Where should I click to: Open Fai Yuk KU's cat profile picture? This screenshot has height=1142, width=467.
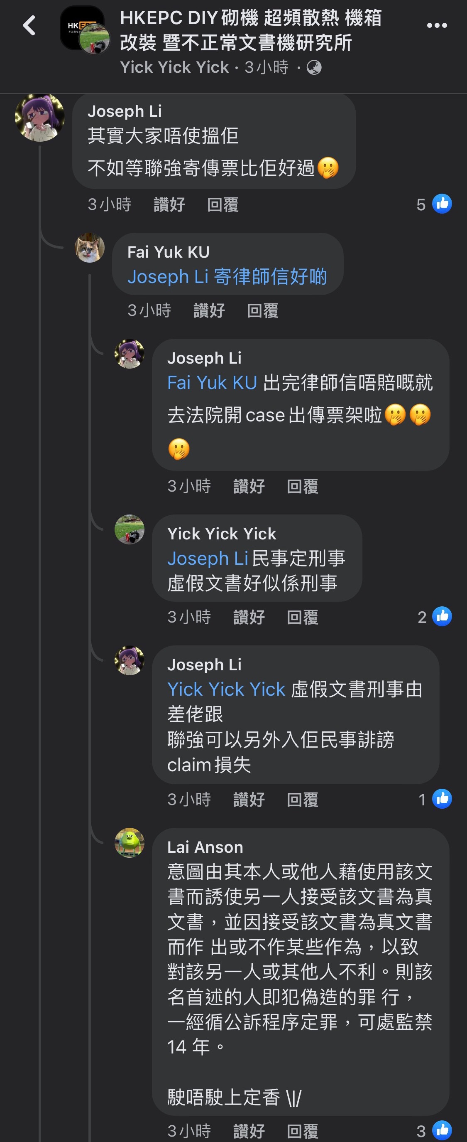click(90, 248)
